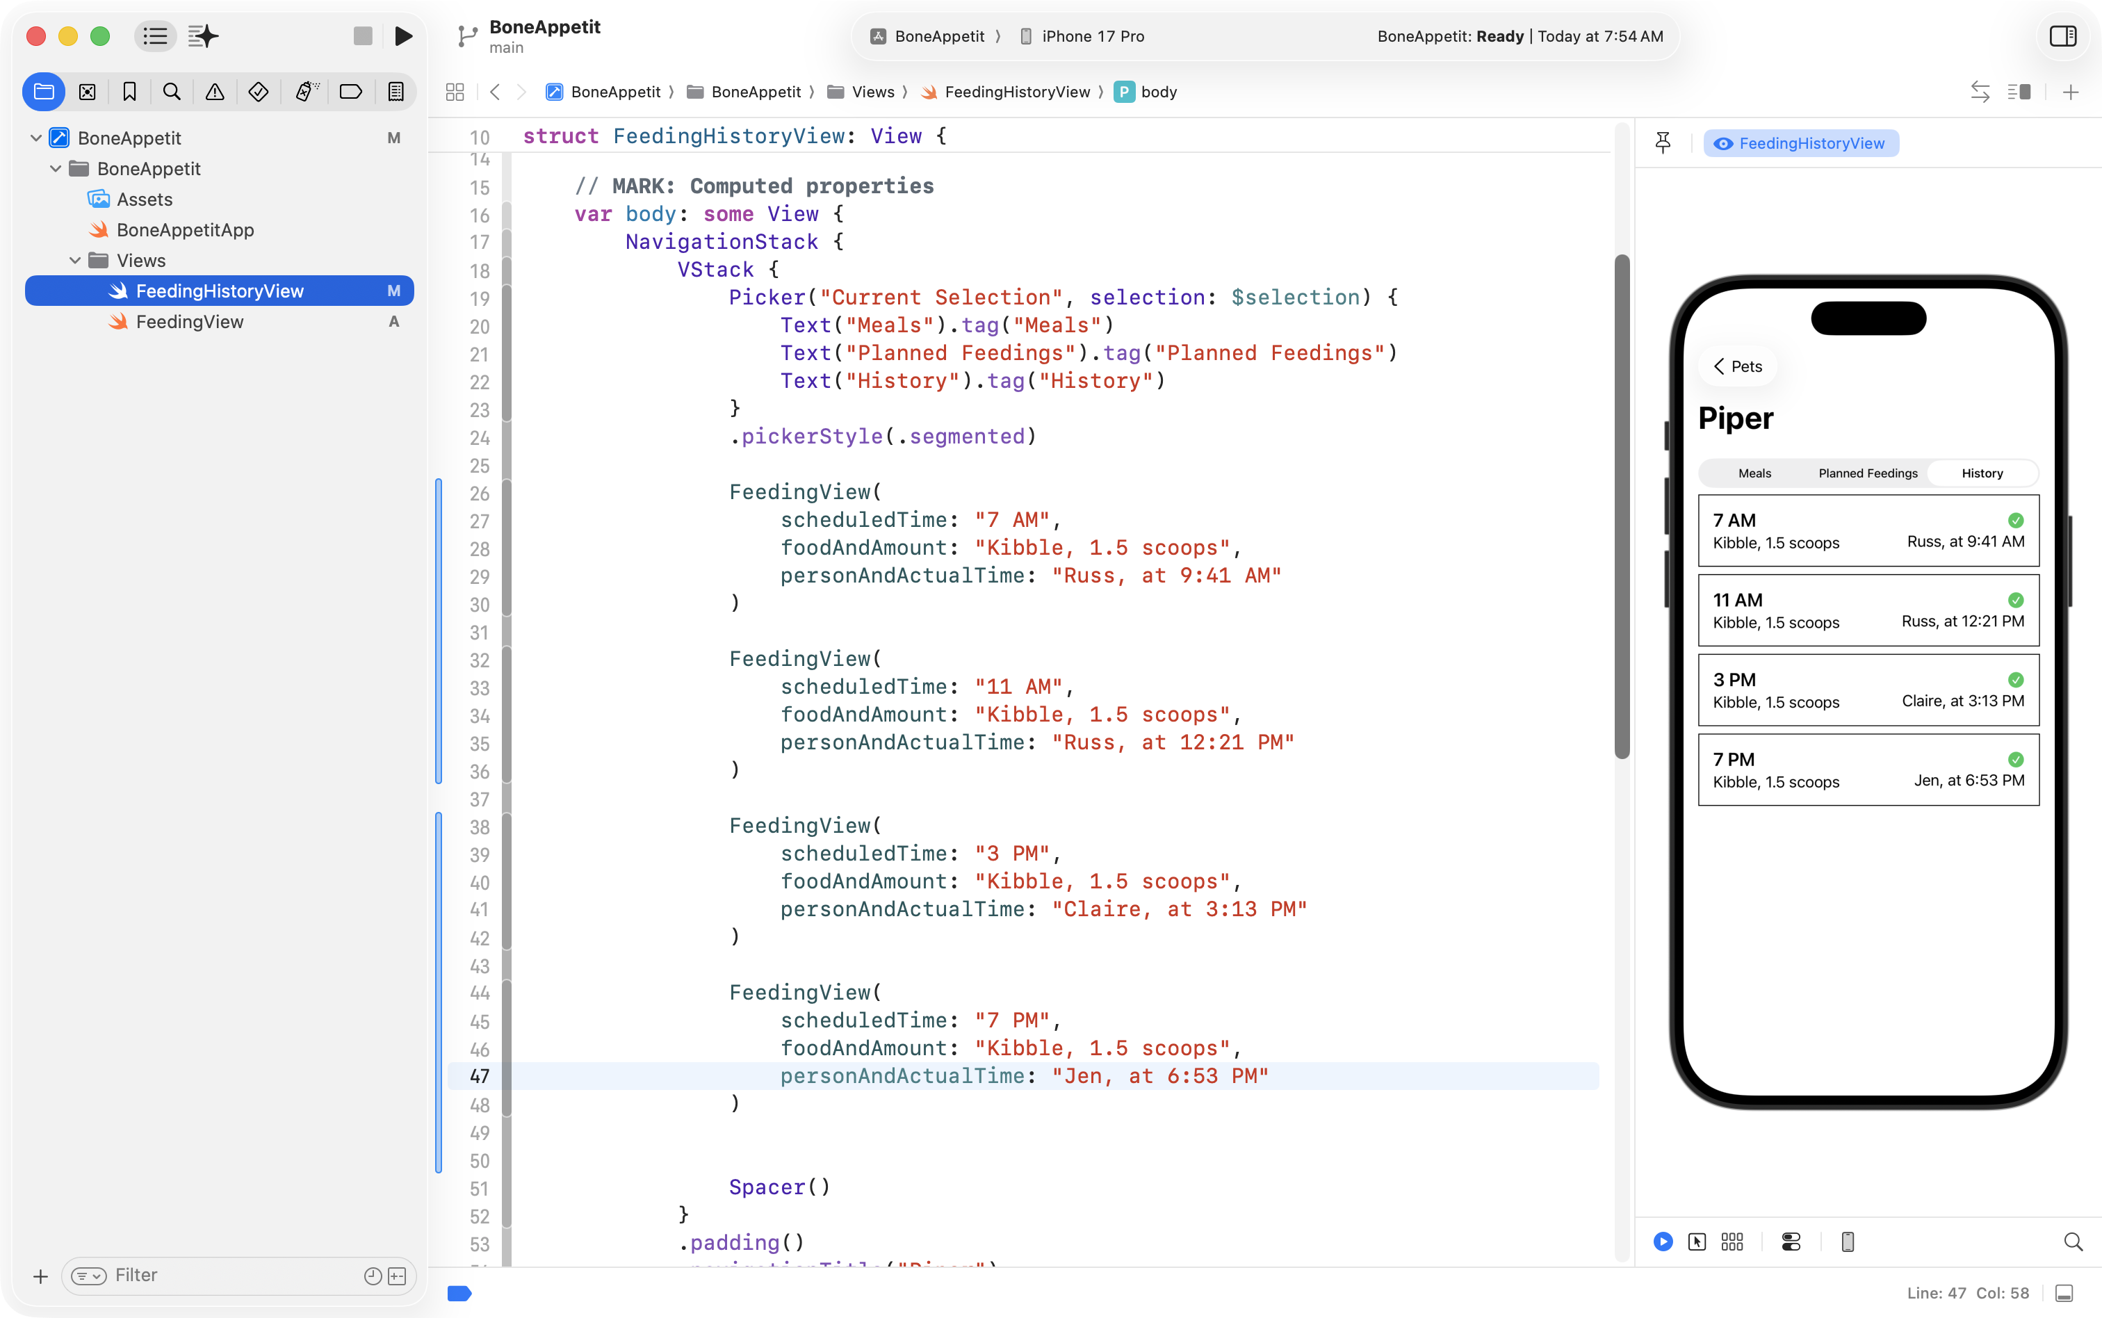Select History segment in preview
The height and width of the screenshot is (1318, 2102).
click(1982, 473)
